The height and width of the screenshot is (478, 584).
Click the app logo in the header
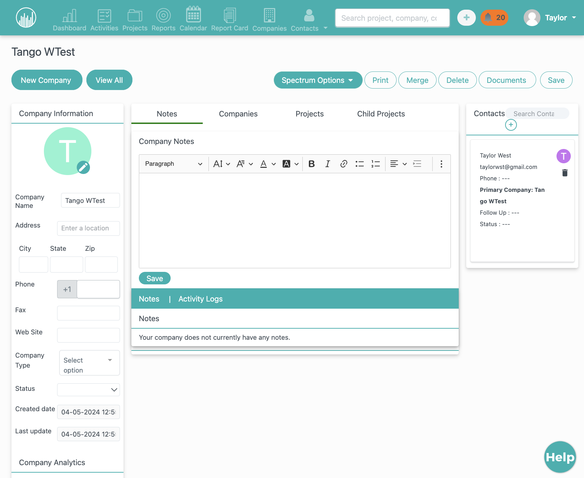(x=26, y=18)
